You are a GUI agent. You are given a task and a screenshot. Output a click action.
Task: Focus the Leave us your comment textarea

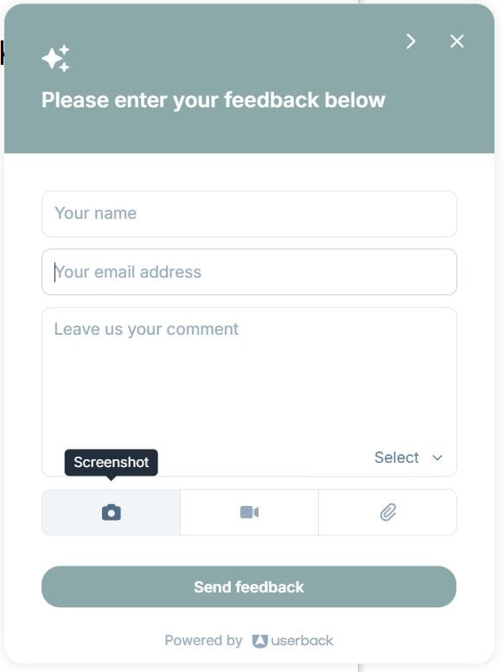point(249,377)
